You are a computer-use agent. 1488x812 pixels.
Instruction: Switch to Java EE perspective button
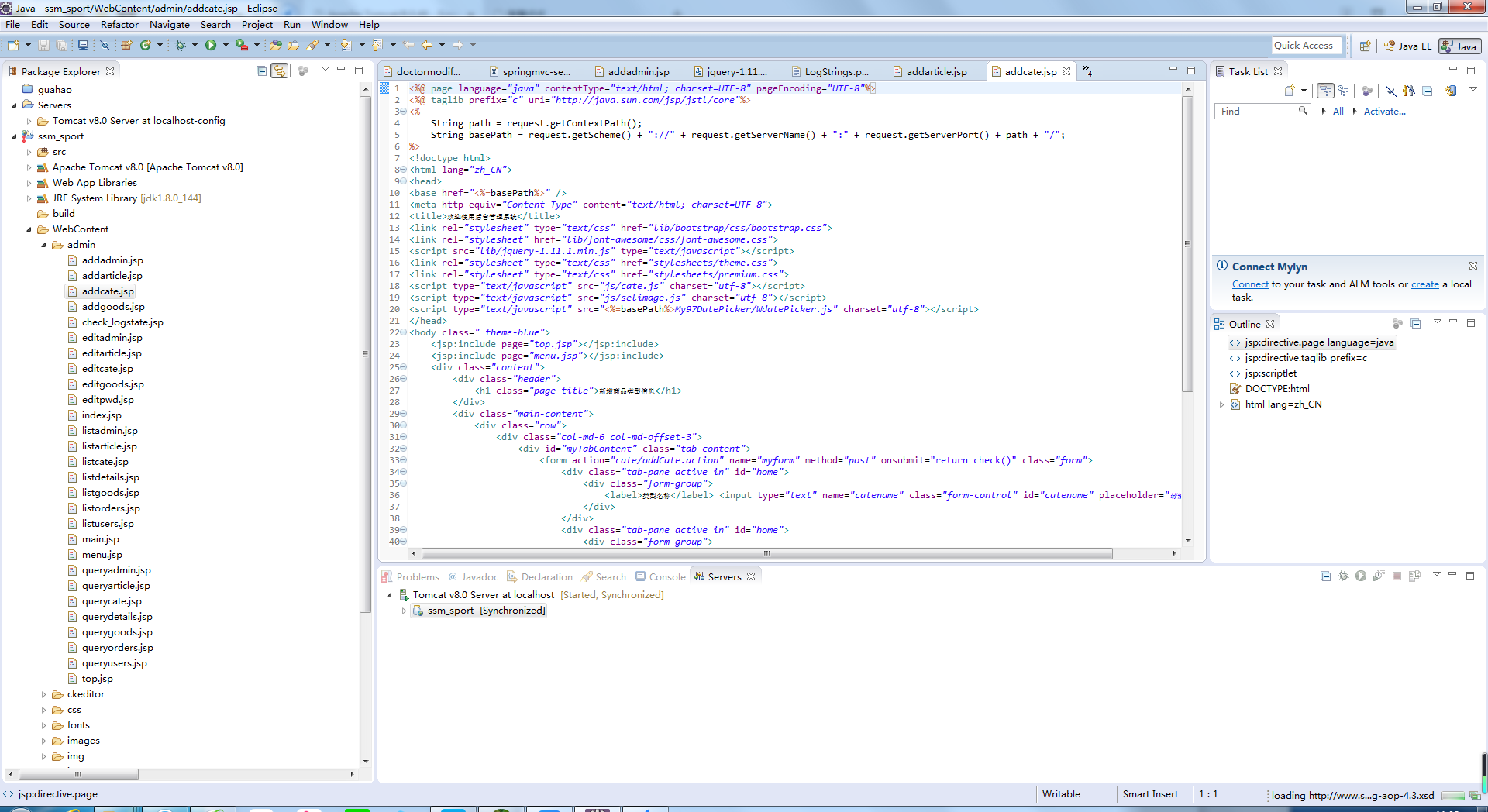[1408, 46]
